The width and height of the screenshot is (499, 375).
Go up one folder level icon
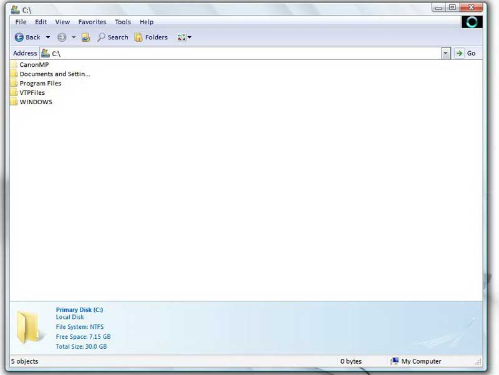click(x=85, y=37)
